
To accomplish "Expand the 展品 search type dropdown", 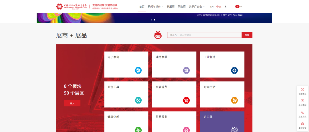I will [x=174, y=35].
